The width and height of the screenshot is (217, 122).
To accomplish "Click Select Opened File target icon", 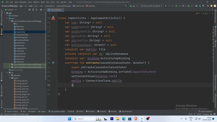I will pyautogui.click(x=29, y=10).
